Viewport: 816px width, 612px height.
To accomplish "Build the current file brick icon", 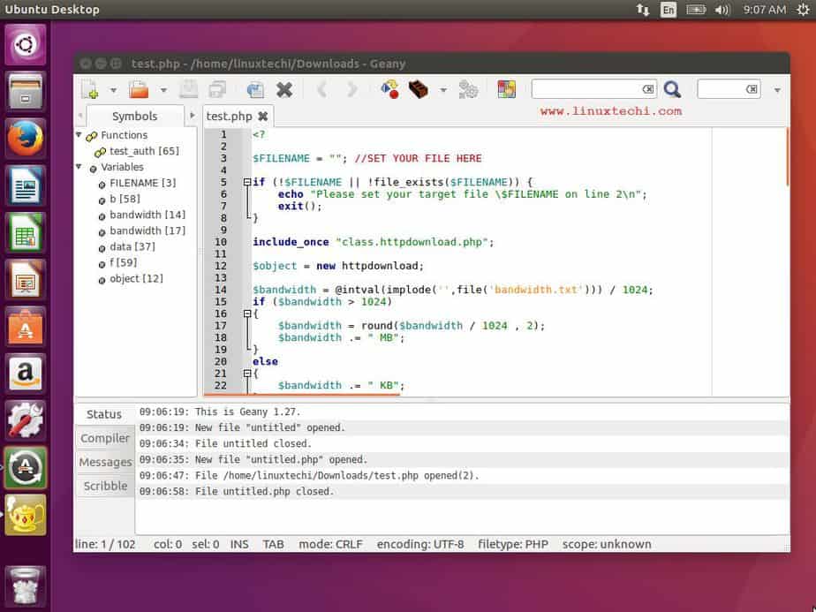I will pyautogui.click(x=418, y=89).
